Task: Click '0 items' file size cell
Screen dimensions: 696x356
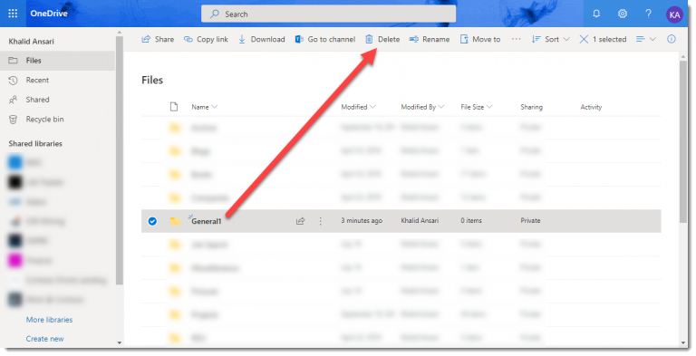Action: pyautogui.click(x=471, y=221)
